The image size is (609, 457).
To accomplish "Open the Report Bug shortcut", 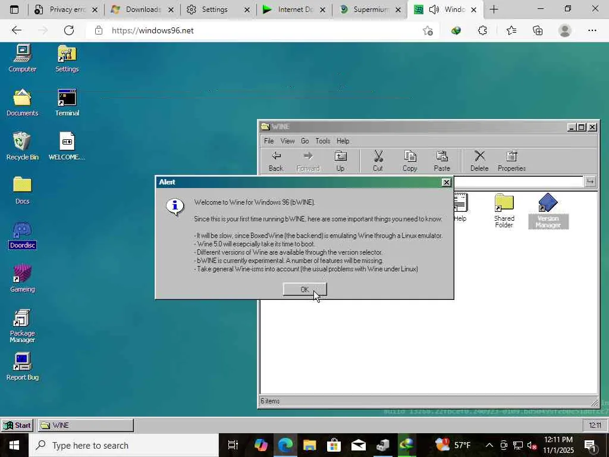I will [x=22, y=367].
